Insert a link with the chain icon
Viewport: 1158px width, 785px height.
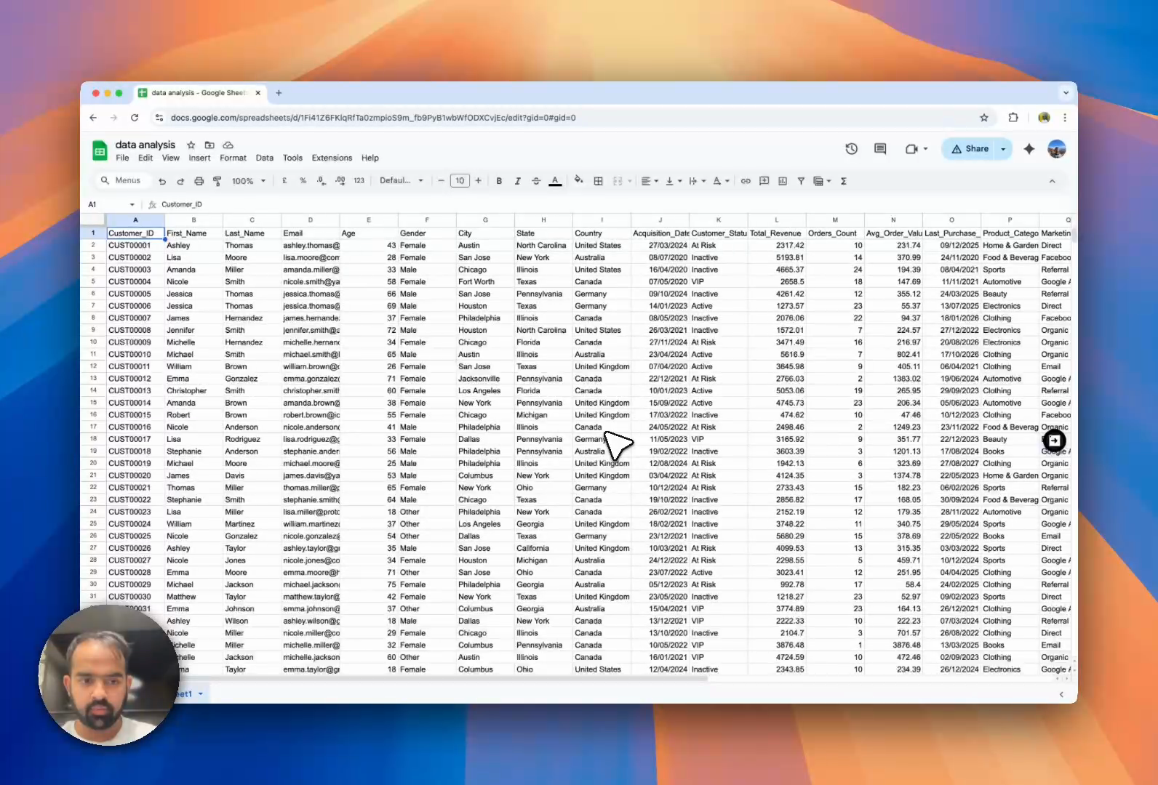[746, 181]
